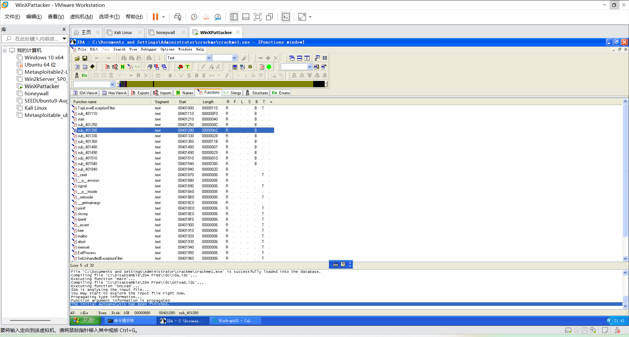Image resolution: width=629 pixels, height=337 pixels.
Task: Open the IDA File menu
Action: click(82, 49)
